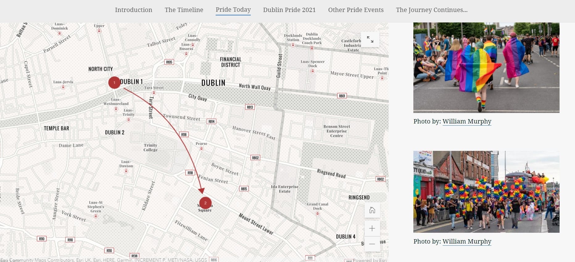The height and width of the screenshot is (262, 575).
Task: Click the RINGSEND map label
Action: pyautogui.click(x=359, y=197)
